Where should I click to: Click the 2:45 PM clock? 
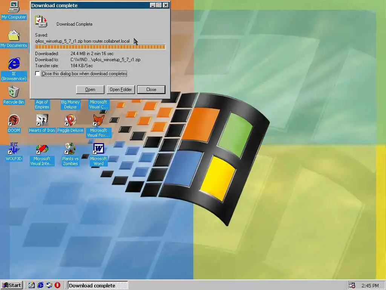pyautogui.click(x=370, y=285)
